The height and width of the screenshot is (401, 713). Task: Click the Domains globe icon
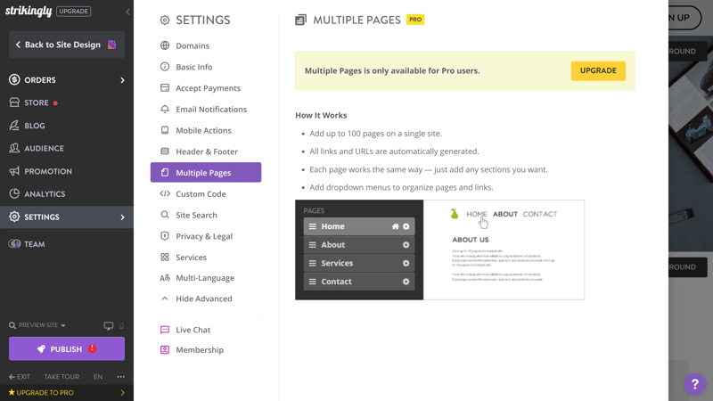[x=165, y=45]
